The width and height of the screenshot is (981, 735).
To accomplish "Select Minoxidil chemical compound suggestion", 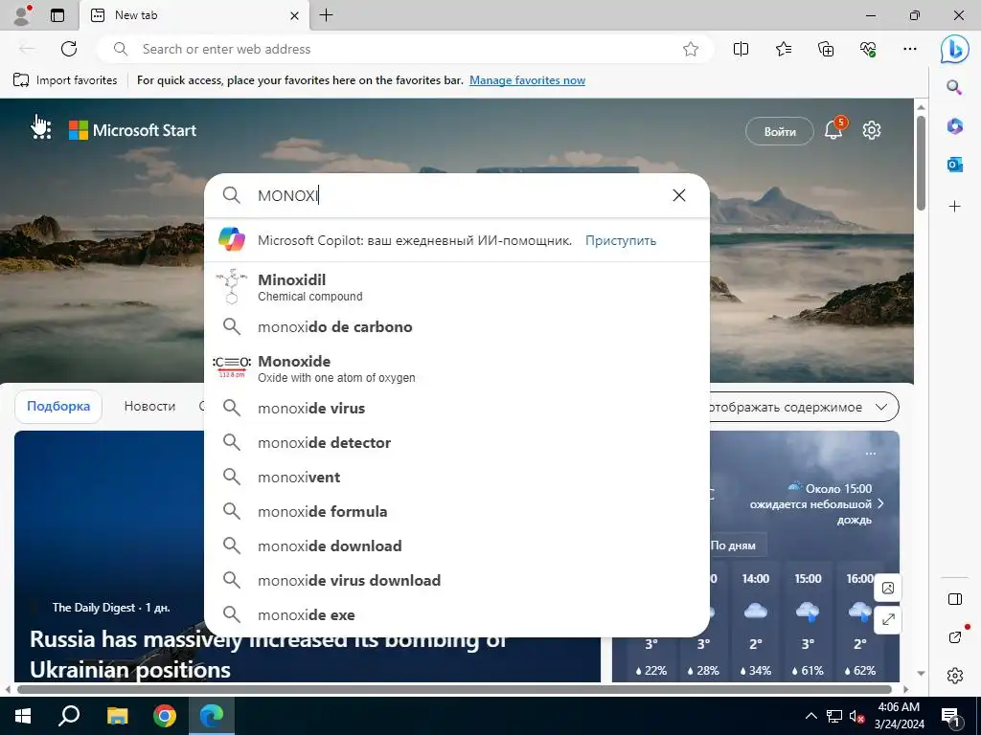I will click(457, 287).
